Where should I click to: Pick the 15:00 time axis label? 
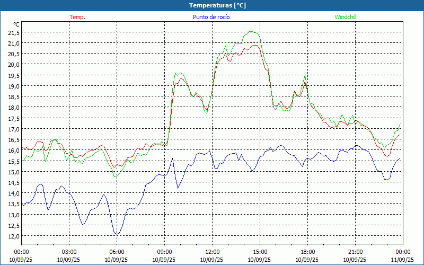click(x=260, y=252)
